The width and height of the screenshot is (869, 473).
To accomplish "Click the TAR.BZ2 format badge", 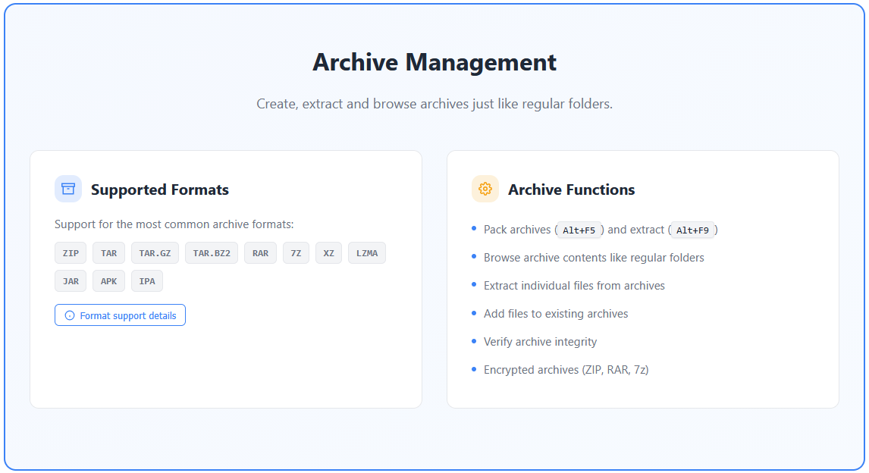I will click(212, 253).
